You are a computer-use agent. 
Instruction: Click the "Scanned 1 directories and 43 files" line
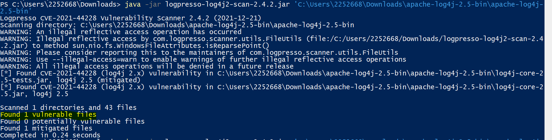coord(68,108)
